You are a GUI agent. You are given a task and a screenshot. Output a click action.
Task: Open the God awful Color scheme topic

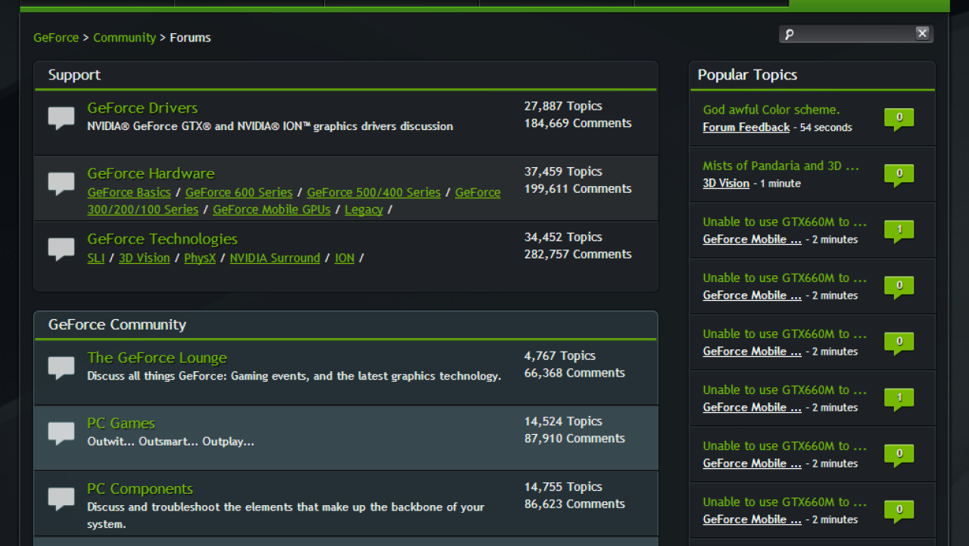(771, 110)
